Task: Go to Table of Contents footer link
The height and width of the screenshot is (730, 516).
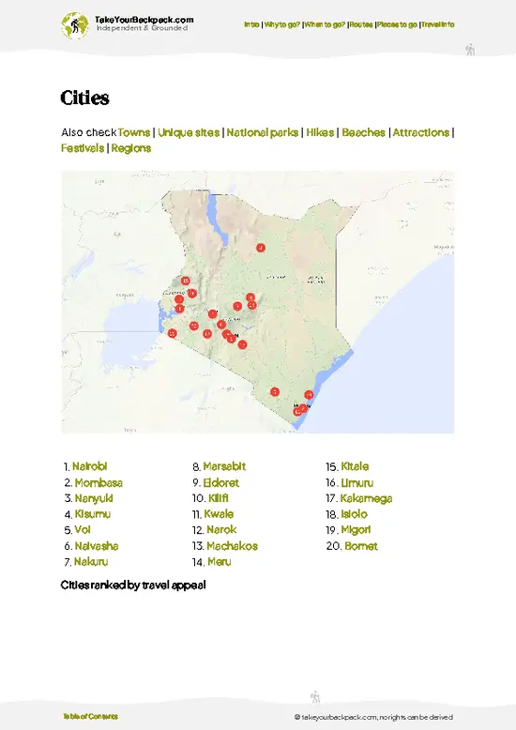Action: pyautogui.click(x=90, y=717)
